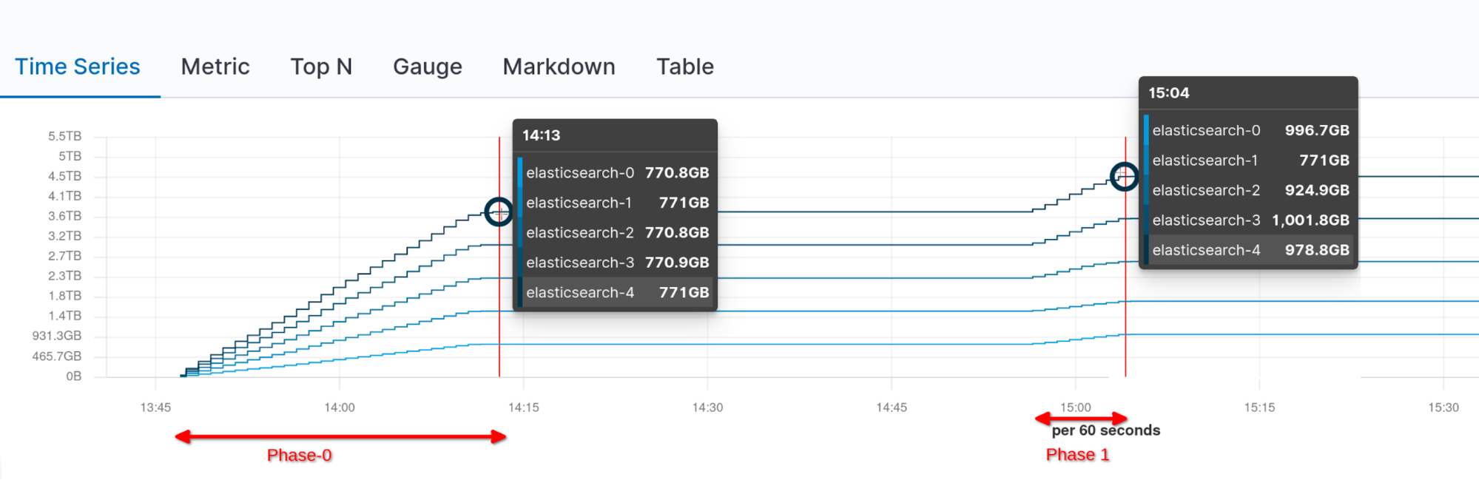Click the 931.3GB y-axis label
Viewport: 1479px width, 480px height.
pos(56,336)
